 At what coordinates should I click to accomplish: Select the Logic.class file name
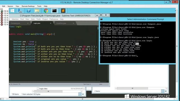43,89
